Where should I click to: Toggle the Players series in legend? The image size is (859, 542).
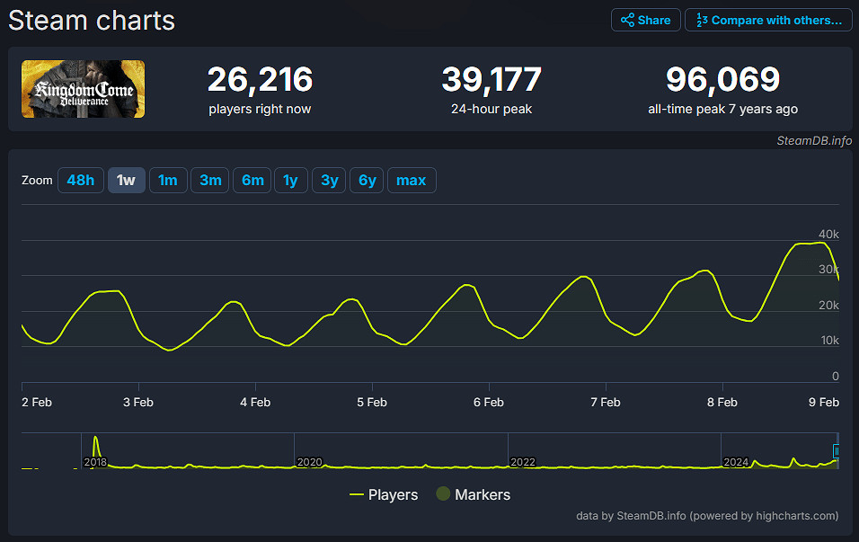click(393, 494)
